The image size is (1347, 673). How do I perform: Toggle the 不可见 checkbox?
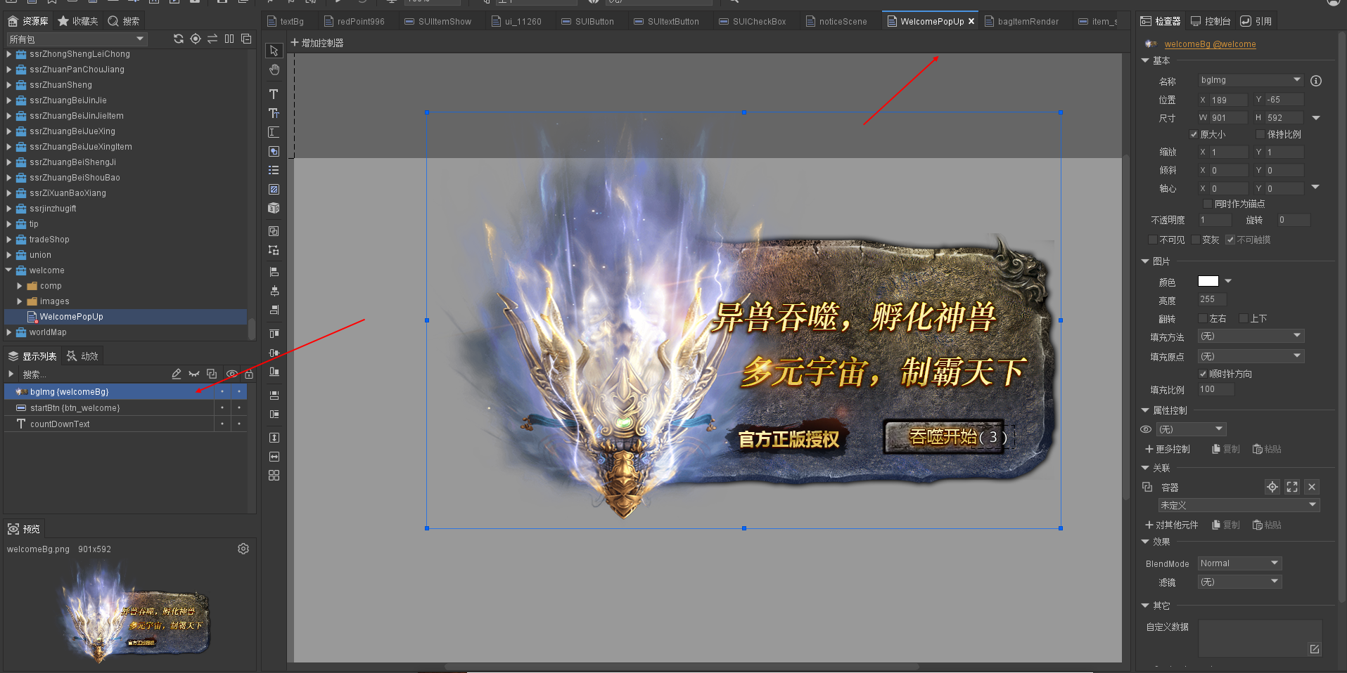point(1152,240)
